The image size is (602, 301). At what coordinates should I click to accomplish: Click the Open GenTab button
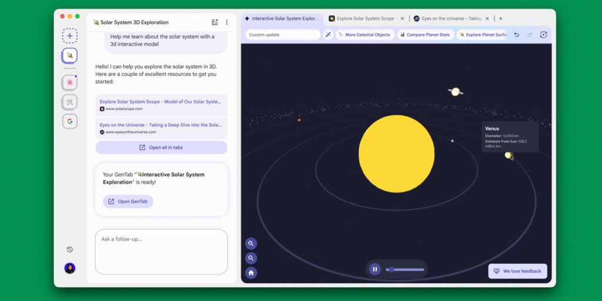coord(128,202)
